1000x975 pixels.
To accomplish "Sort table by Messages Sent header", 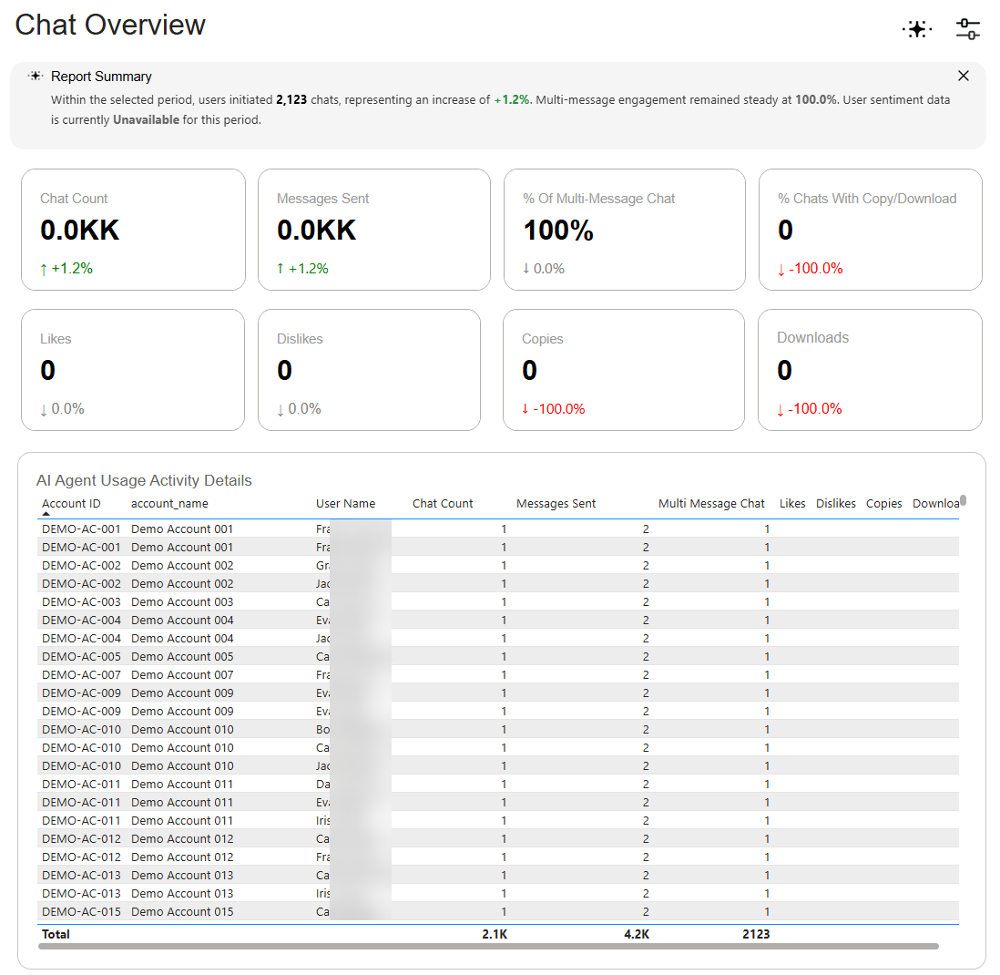I will coord(556,504).
